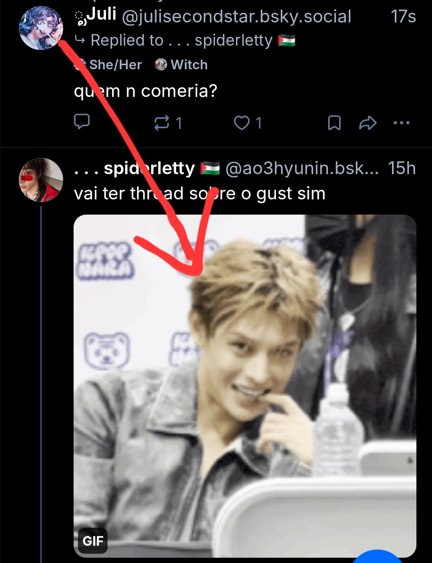Open the @julisecondstar.bsky.social handle
The width and height of the screenshot is (432, 563).
point(236,17)
